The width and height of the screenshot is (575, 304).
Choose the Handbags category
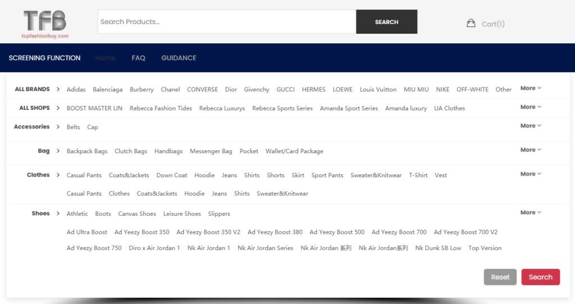(168, 151)
